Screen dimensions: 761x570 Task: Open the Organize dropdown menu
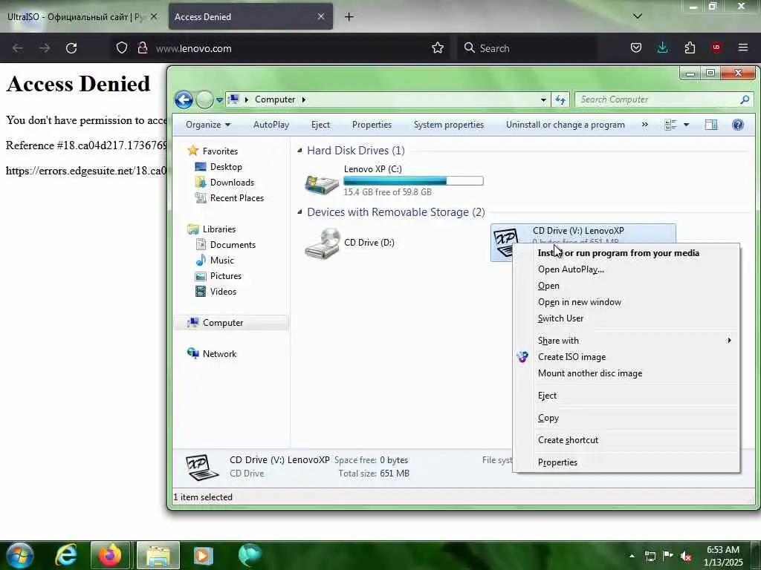click(x=208, y=125)
